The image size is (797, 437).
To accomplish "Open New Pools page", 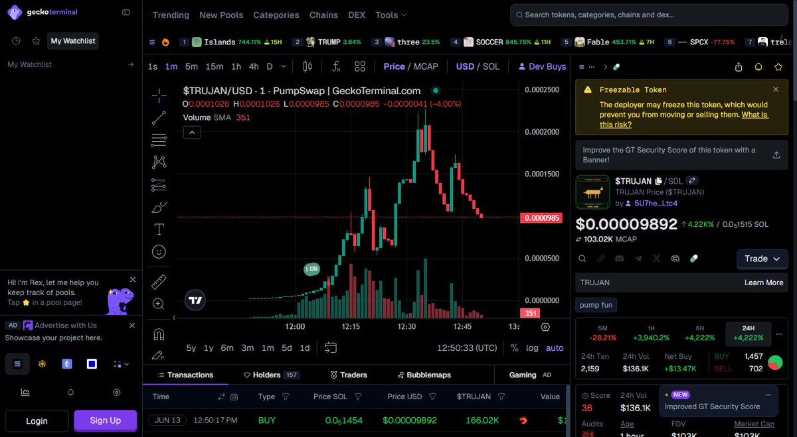I will pos(221,15).
